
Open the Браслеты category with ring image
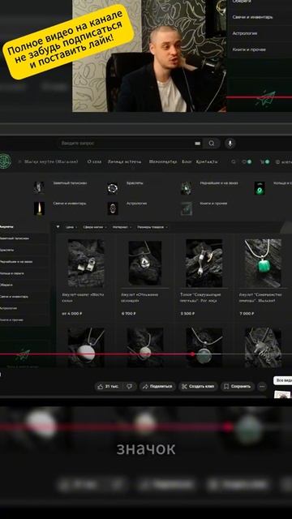[x=113, y=188]
